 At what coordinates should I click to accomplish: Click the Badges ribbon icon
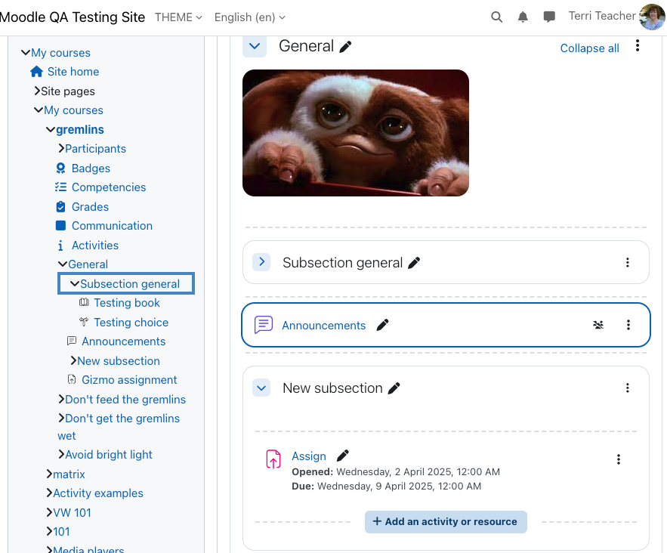click(61, 168)
